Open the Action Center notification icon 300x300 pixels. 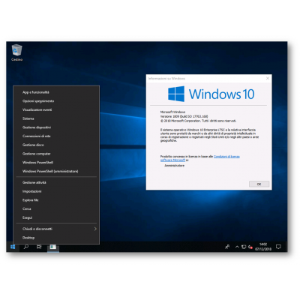coord(278,247)
